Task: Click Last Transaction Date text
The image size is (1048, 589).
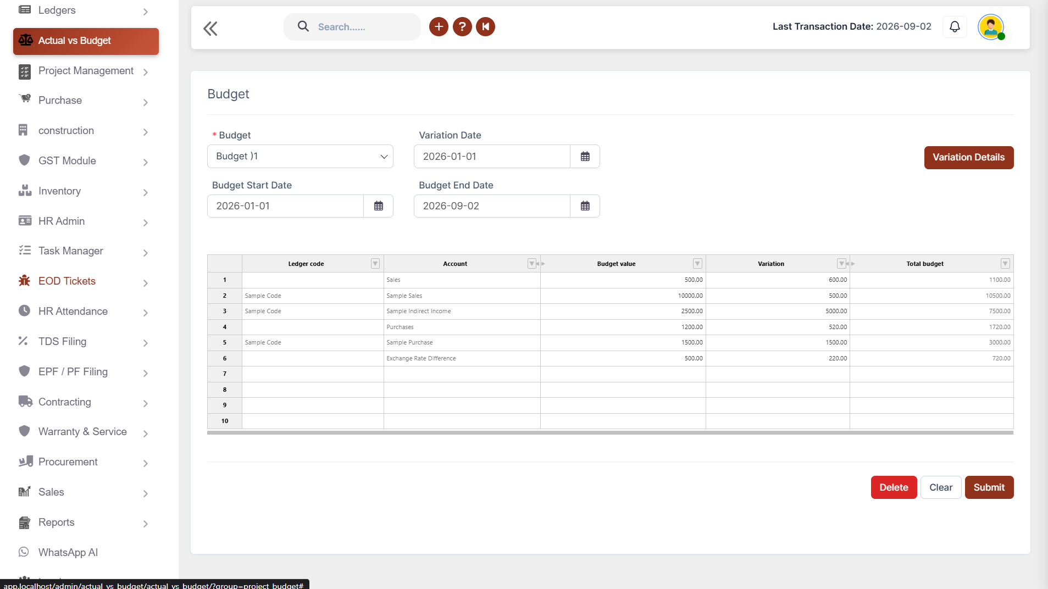Action: pos(852,26)
